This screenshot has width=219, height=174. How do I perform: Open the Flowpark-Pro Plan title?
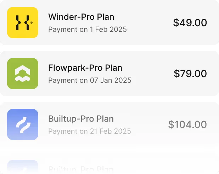(x=85, y=68)
